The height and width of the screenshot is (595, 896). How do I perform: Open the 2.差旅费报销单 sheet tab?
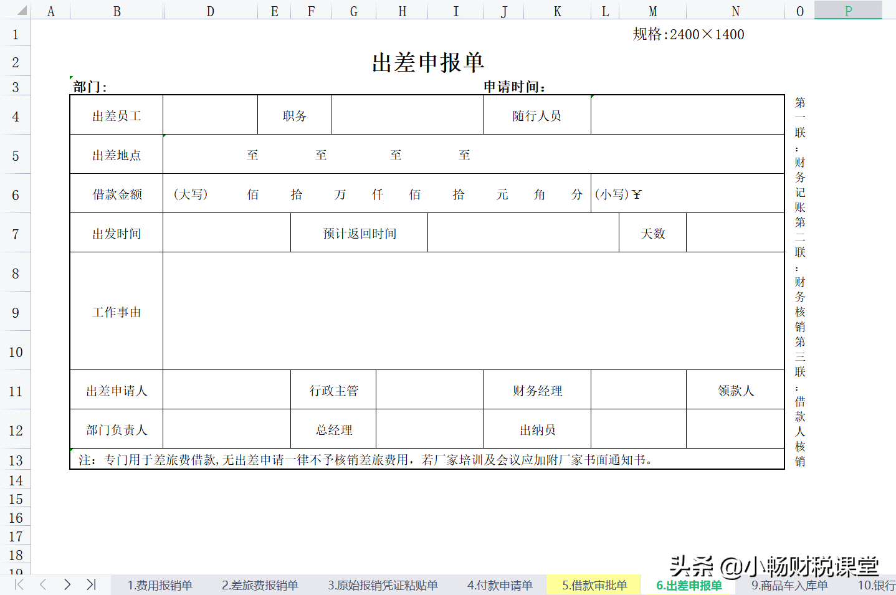[260, 585]
